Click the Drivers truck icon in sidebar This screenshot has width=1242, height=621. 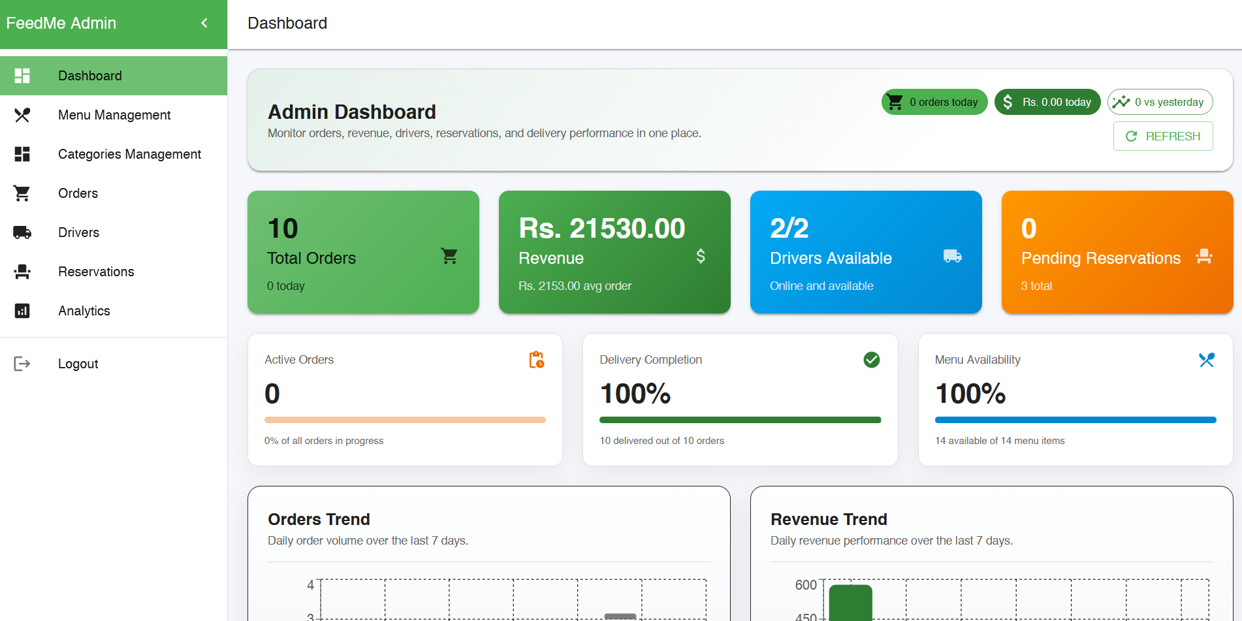point(22,232)
